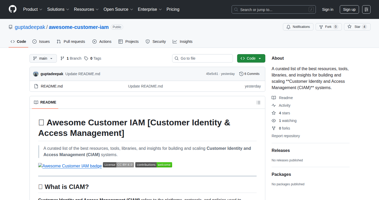Click the Activity link in About

tap(285, 105)
